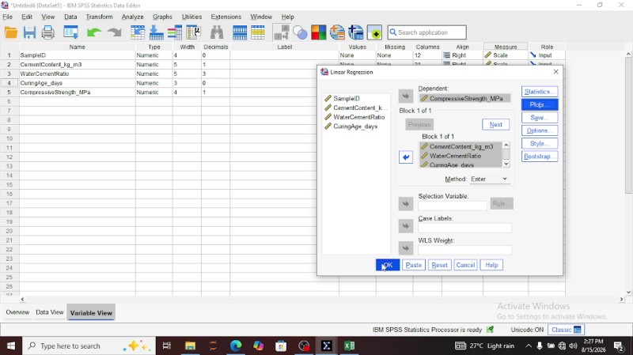
Task: Click blue arrow to remove Independent variables
Action: (x=406, y=157)
